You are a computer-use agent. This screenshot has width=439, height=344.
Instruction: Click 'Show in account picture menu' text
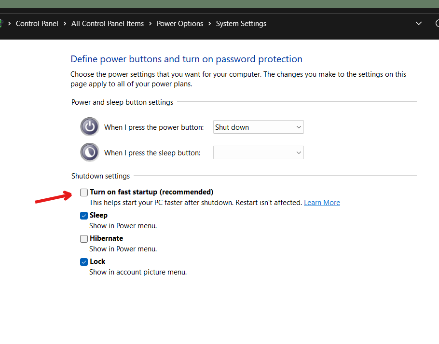[x=138, y=272]
